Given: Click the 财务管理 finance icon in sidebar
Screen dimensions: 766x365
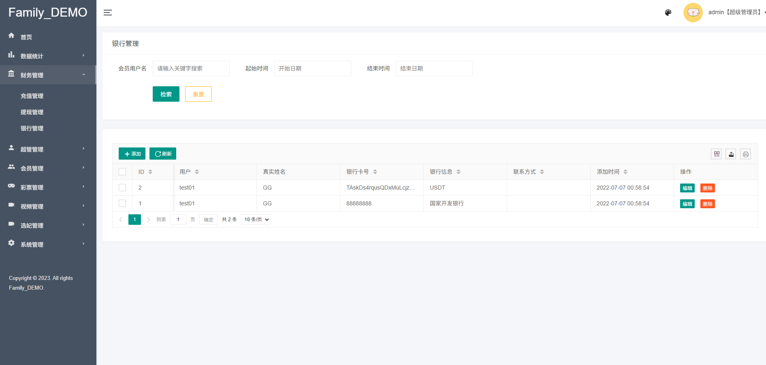Looking at the screenshot, I should point(11,75).
